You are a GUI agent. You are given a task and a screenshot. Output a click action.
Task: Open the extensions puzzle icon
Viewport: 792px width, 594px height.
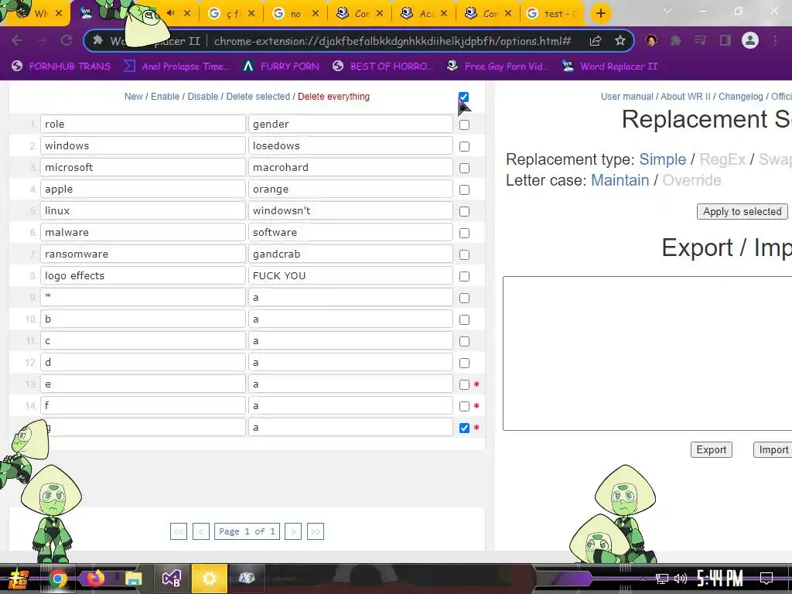point(676,40)
